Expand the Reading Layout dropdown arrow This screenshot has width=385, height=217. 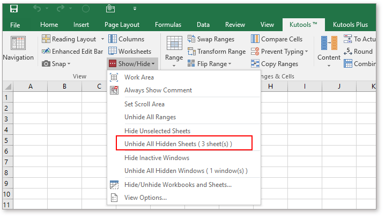pyautogui.click(x=102, y=39)
